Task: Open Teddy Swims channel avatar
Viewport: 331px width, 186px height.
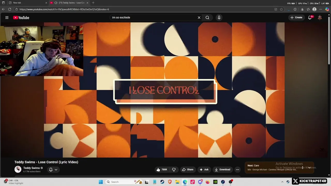Action: pyautogui.click(x=18, y=169)
